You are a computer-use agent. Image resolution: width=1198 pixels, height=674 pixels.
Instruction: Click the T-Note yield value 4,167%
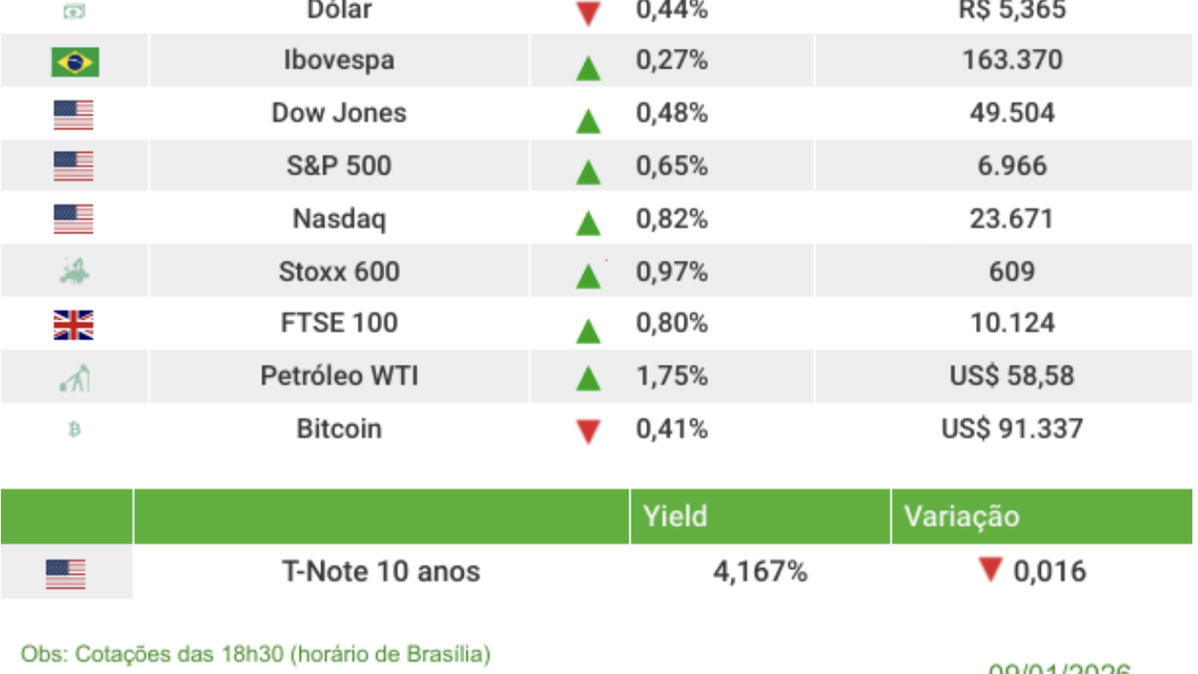(760, 571)
